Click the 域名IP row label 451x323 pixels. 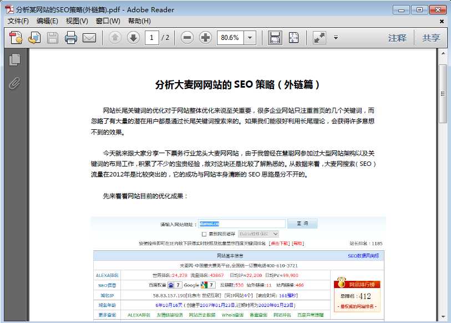click(107, 295)
